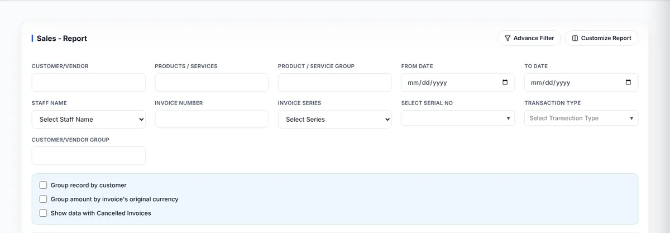Click the columns icon in Customize Report
Screen dimensions: 670x233
575,38
